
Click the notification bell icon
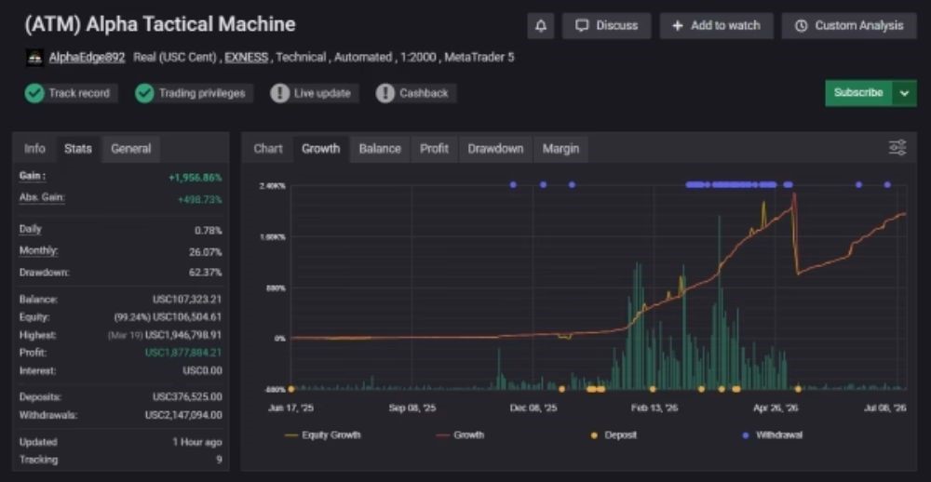pyautogui.click(x=540, y=25)
